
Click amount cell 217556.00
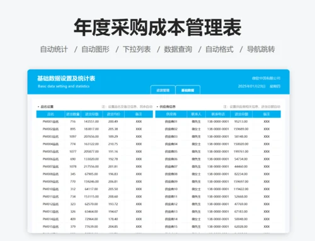pyautogui.click(x=91, y=167)
